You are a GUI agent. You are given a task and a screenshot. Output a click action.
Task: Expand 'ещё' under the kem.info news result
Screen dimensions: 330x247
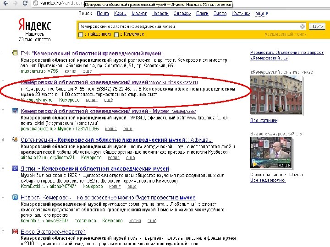[152, 220]
